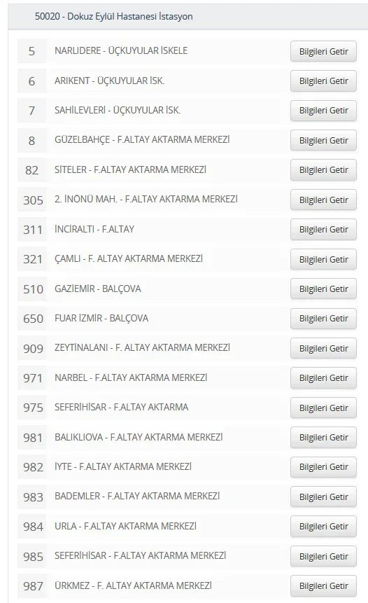Click Bilgileri Getir for route 311 İnciraltı
This screenshot has width=368, height=603.
pyautogui.click(x=323, y=230)
